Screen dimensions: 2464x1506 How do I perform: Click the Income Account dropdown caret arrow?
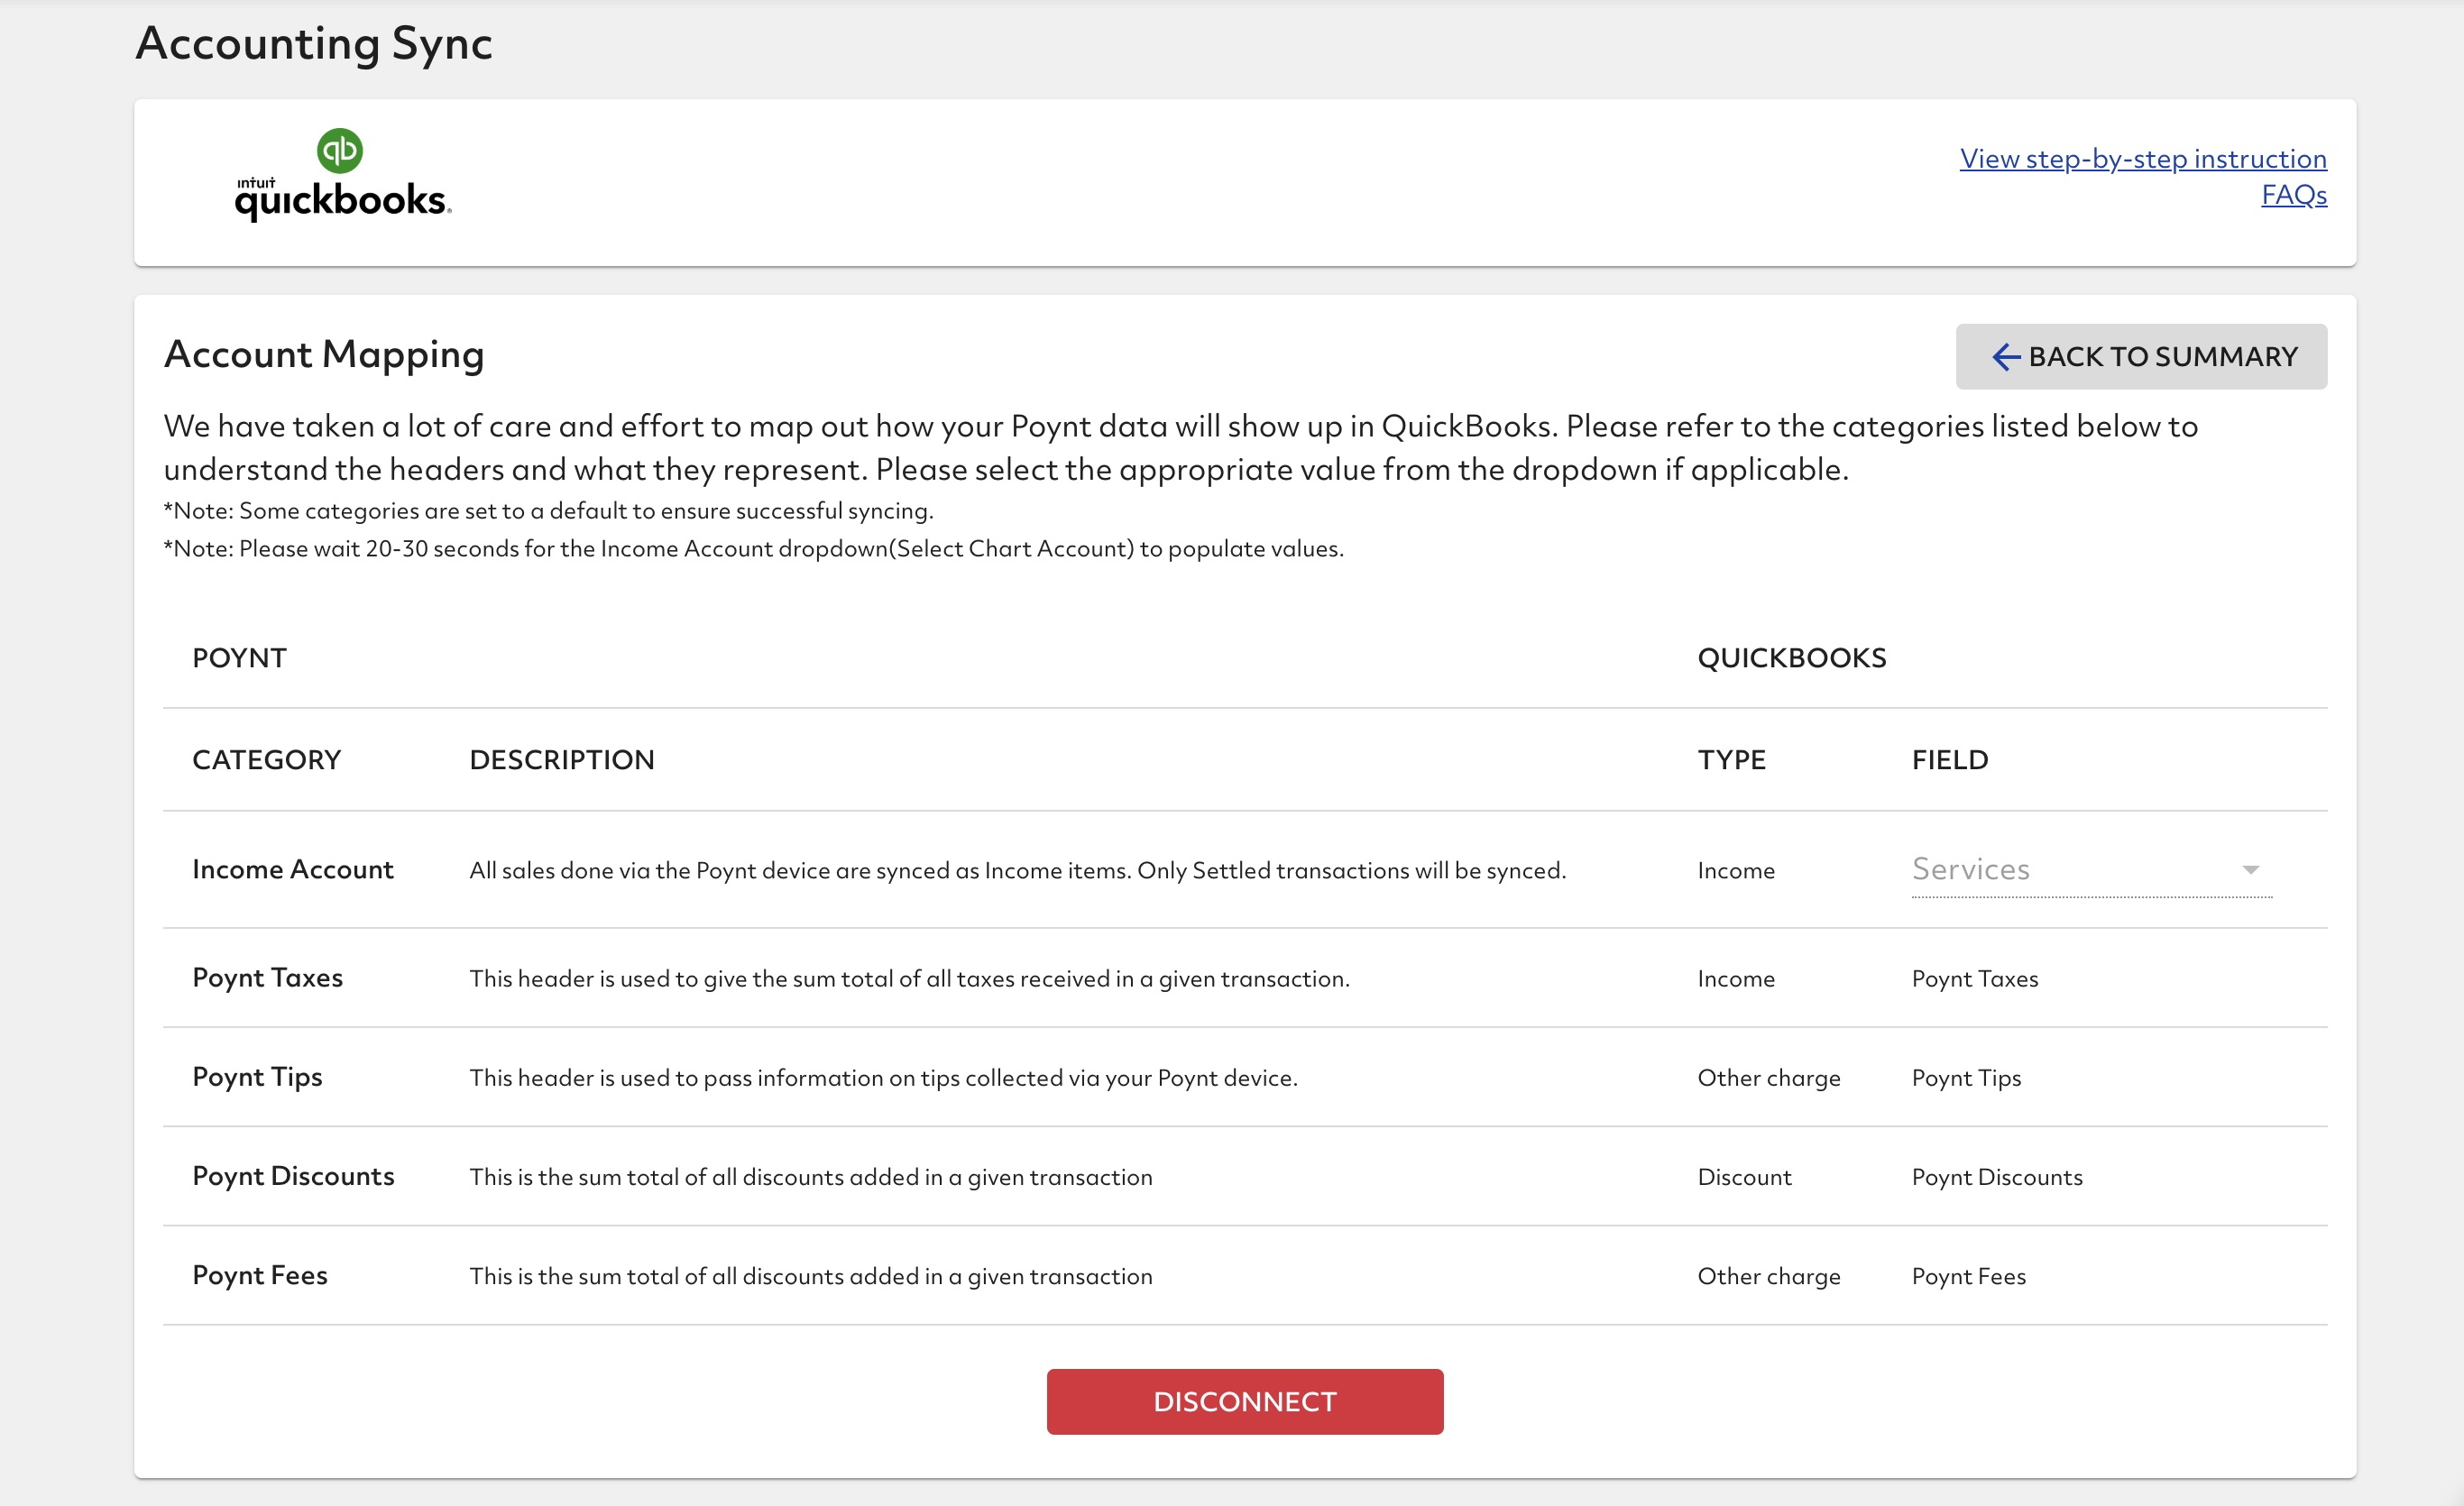(x=2250, y=870)
